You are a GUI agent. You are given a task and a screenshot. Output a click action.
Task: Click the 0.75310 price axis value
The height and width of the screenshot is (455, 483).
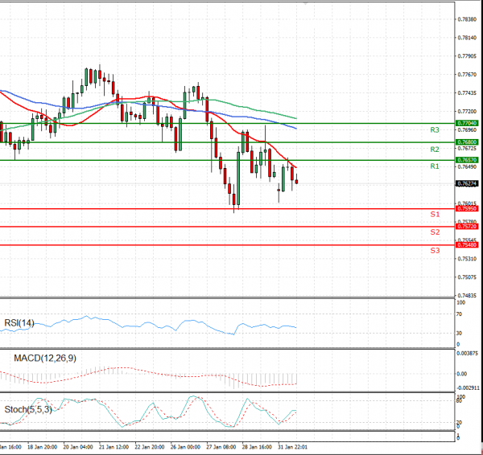(x=467, y=259)
